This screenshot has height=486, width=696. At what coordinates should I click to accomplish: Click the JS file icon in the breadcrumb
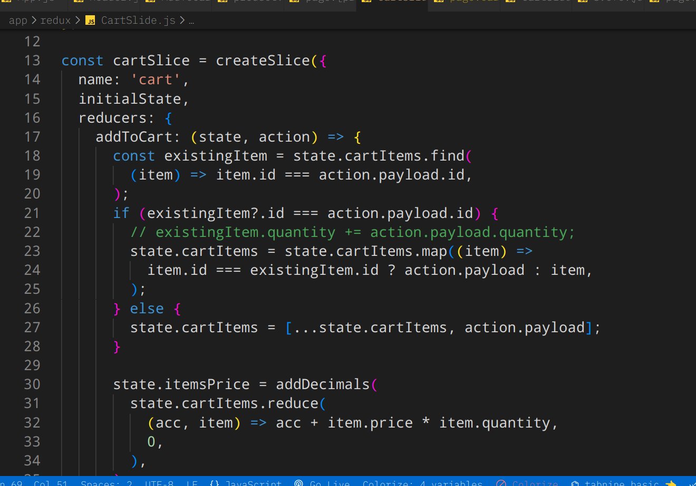point(91,21)
